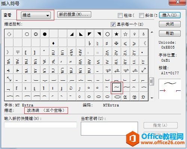Uncheck the 显示每一个(S) checkbox

(113, 24)
